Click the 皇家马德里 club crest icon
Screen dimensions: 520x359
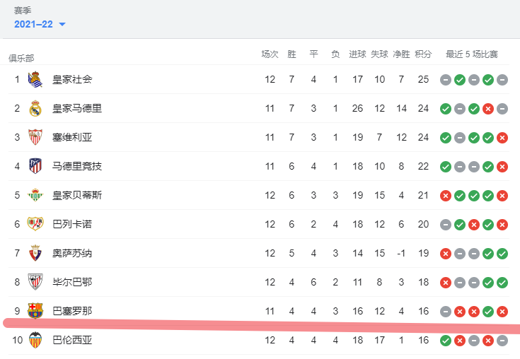tap(35, 108)
